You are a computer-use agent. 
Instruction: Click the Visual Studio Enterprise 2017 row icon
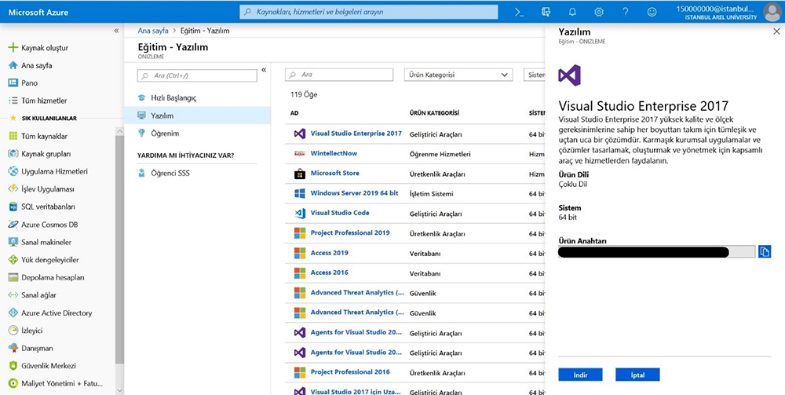click(300, 133)
